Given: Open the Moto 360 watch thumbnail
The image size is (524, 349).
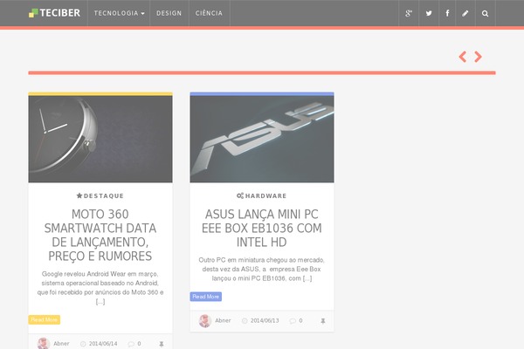Looking at the screenshot, I should coord(100,139).
